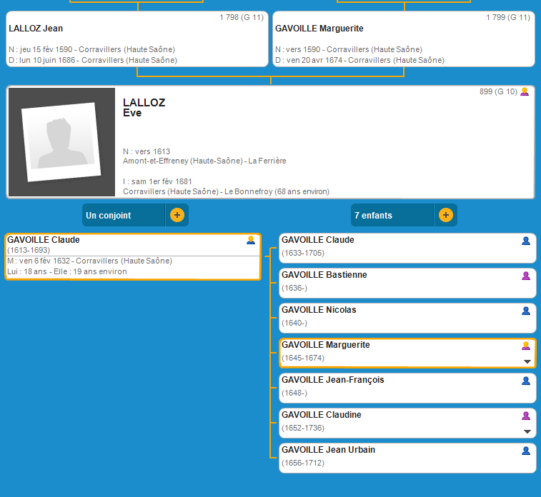This screenshot has width=541, height=497.
Task: Expand the GAVOILLE Marguerite (1645-1674) child card arrow
Action: tap(527, 362)
